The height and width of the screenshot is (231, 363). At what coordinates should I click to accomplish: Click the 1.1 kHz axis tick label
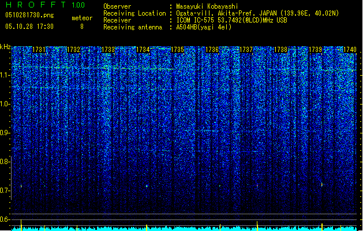click(x=5, y=75)
